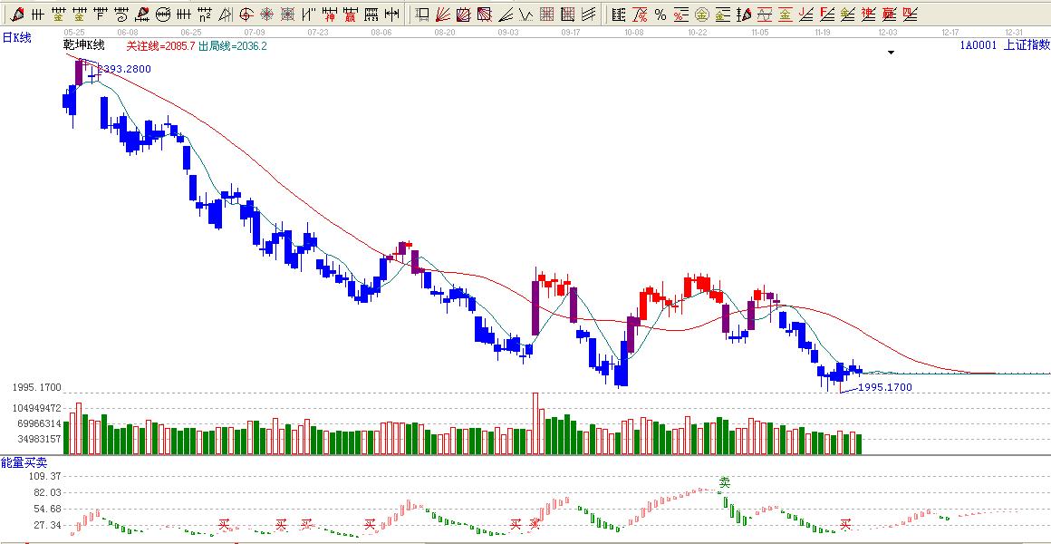This screenshot has height=544, width=1051.
Task: Select the 能量买卖 indicator panel title
Action: [x=18, y=462]
